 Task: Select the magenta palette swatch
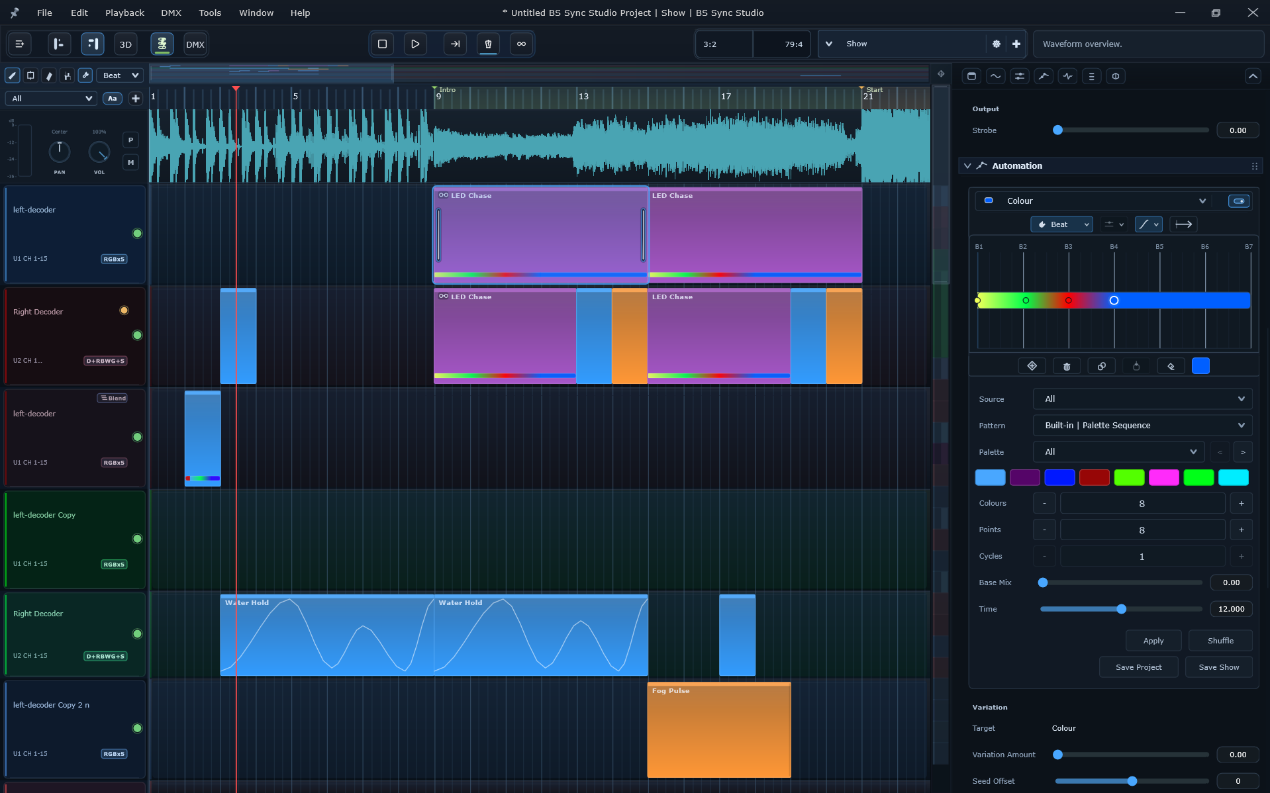coord(1163,477)
